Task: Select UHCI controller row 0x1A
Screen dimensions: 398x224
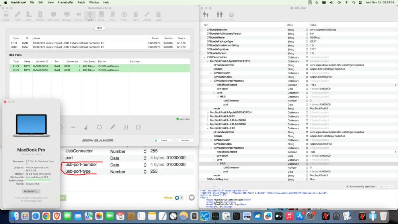Action: pyautogui.click(x=99, y=47)
